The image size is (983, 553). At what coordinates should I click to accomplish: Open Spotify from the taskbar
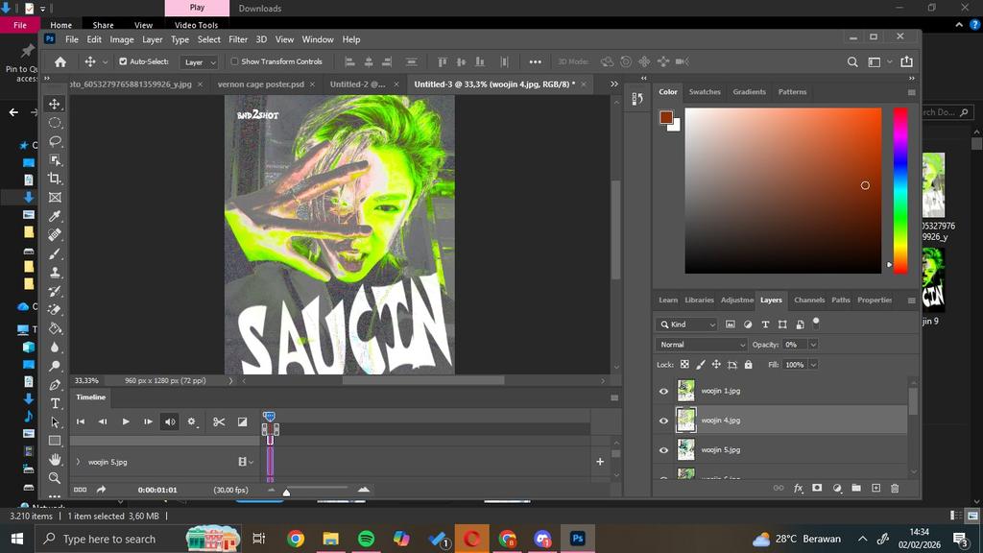366,539
